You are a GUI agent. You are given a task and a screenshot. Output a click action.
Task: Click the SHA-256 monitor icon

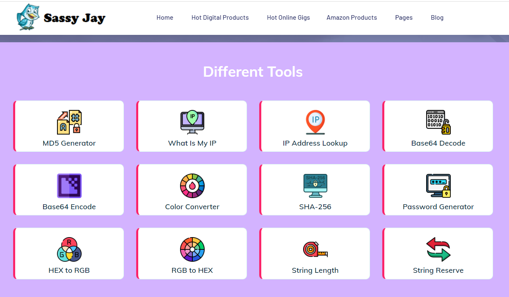(315, 185)
